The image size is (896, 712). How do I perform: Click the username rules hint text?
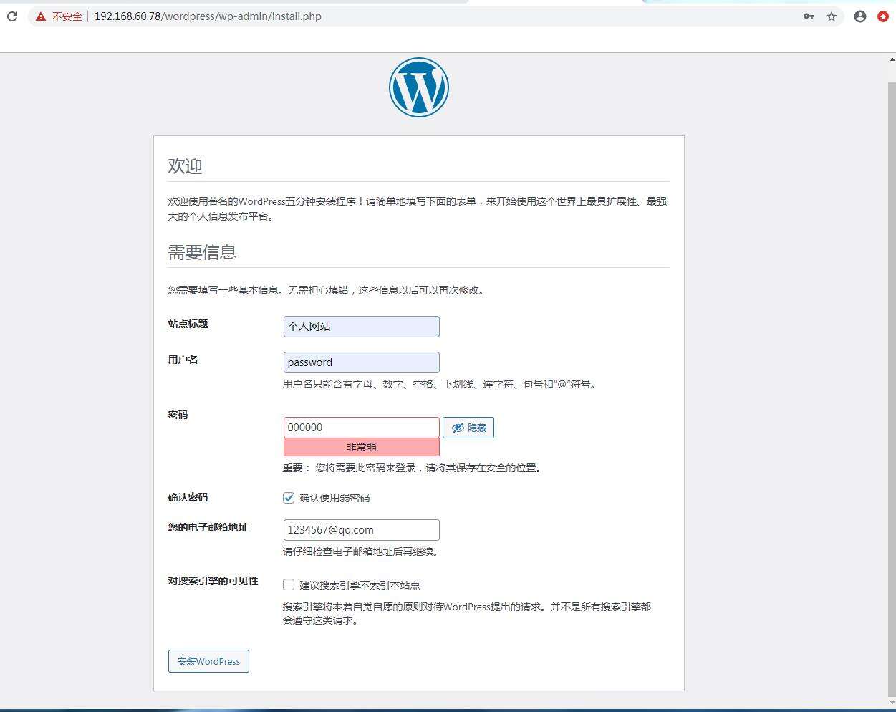[x=440, y=384]
